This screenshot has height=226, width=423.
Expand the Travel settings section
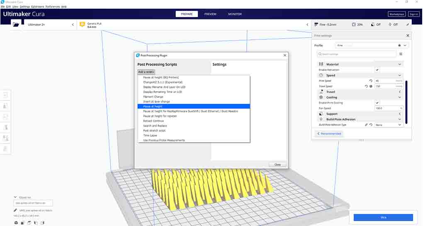pos(400,92)
